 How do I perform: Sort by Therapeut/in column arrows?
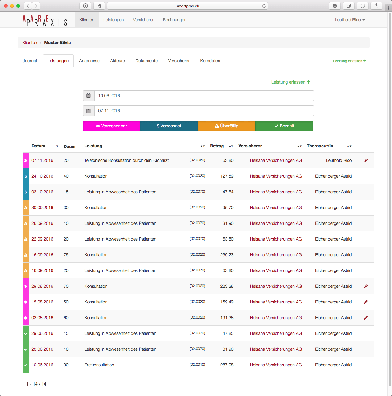tap(349, 146)
